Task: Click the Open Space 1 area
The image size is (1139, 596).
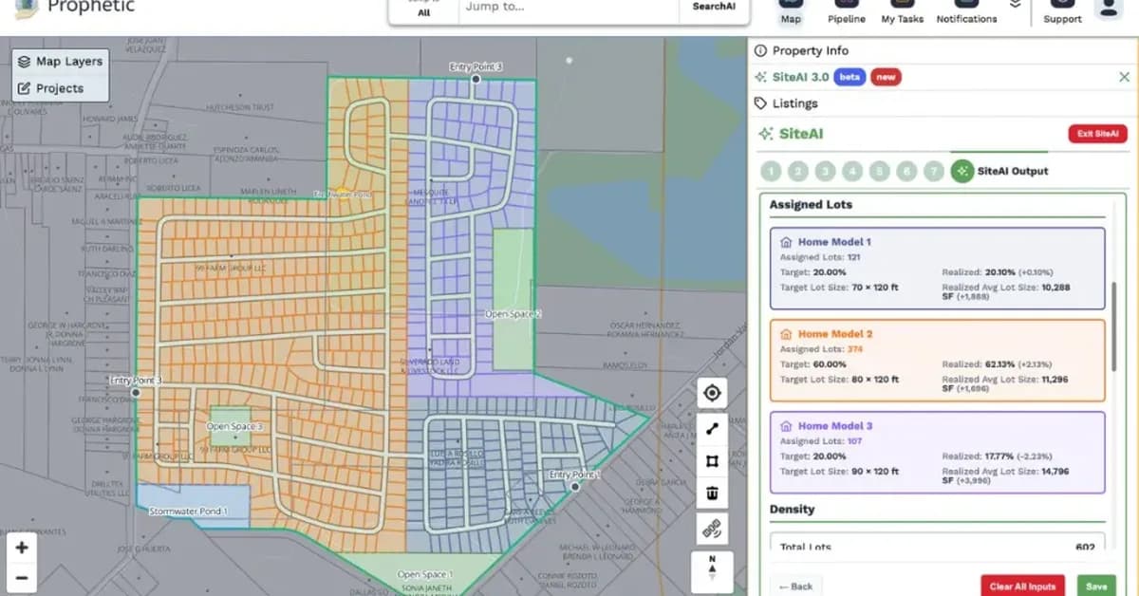Action: [x=425, y=575]
